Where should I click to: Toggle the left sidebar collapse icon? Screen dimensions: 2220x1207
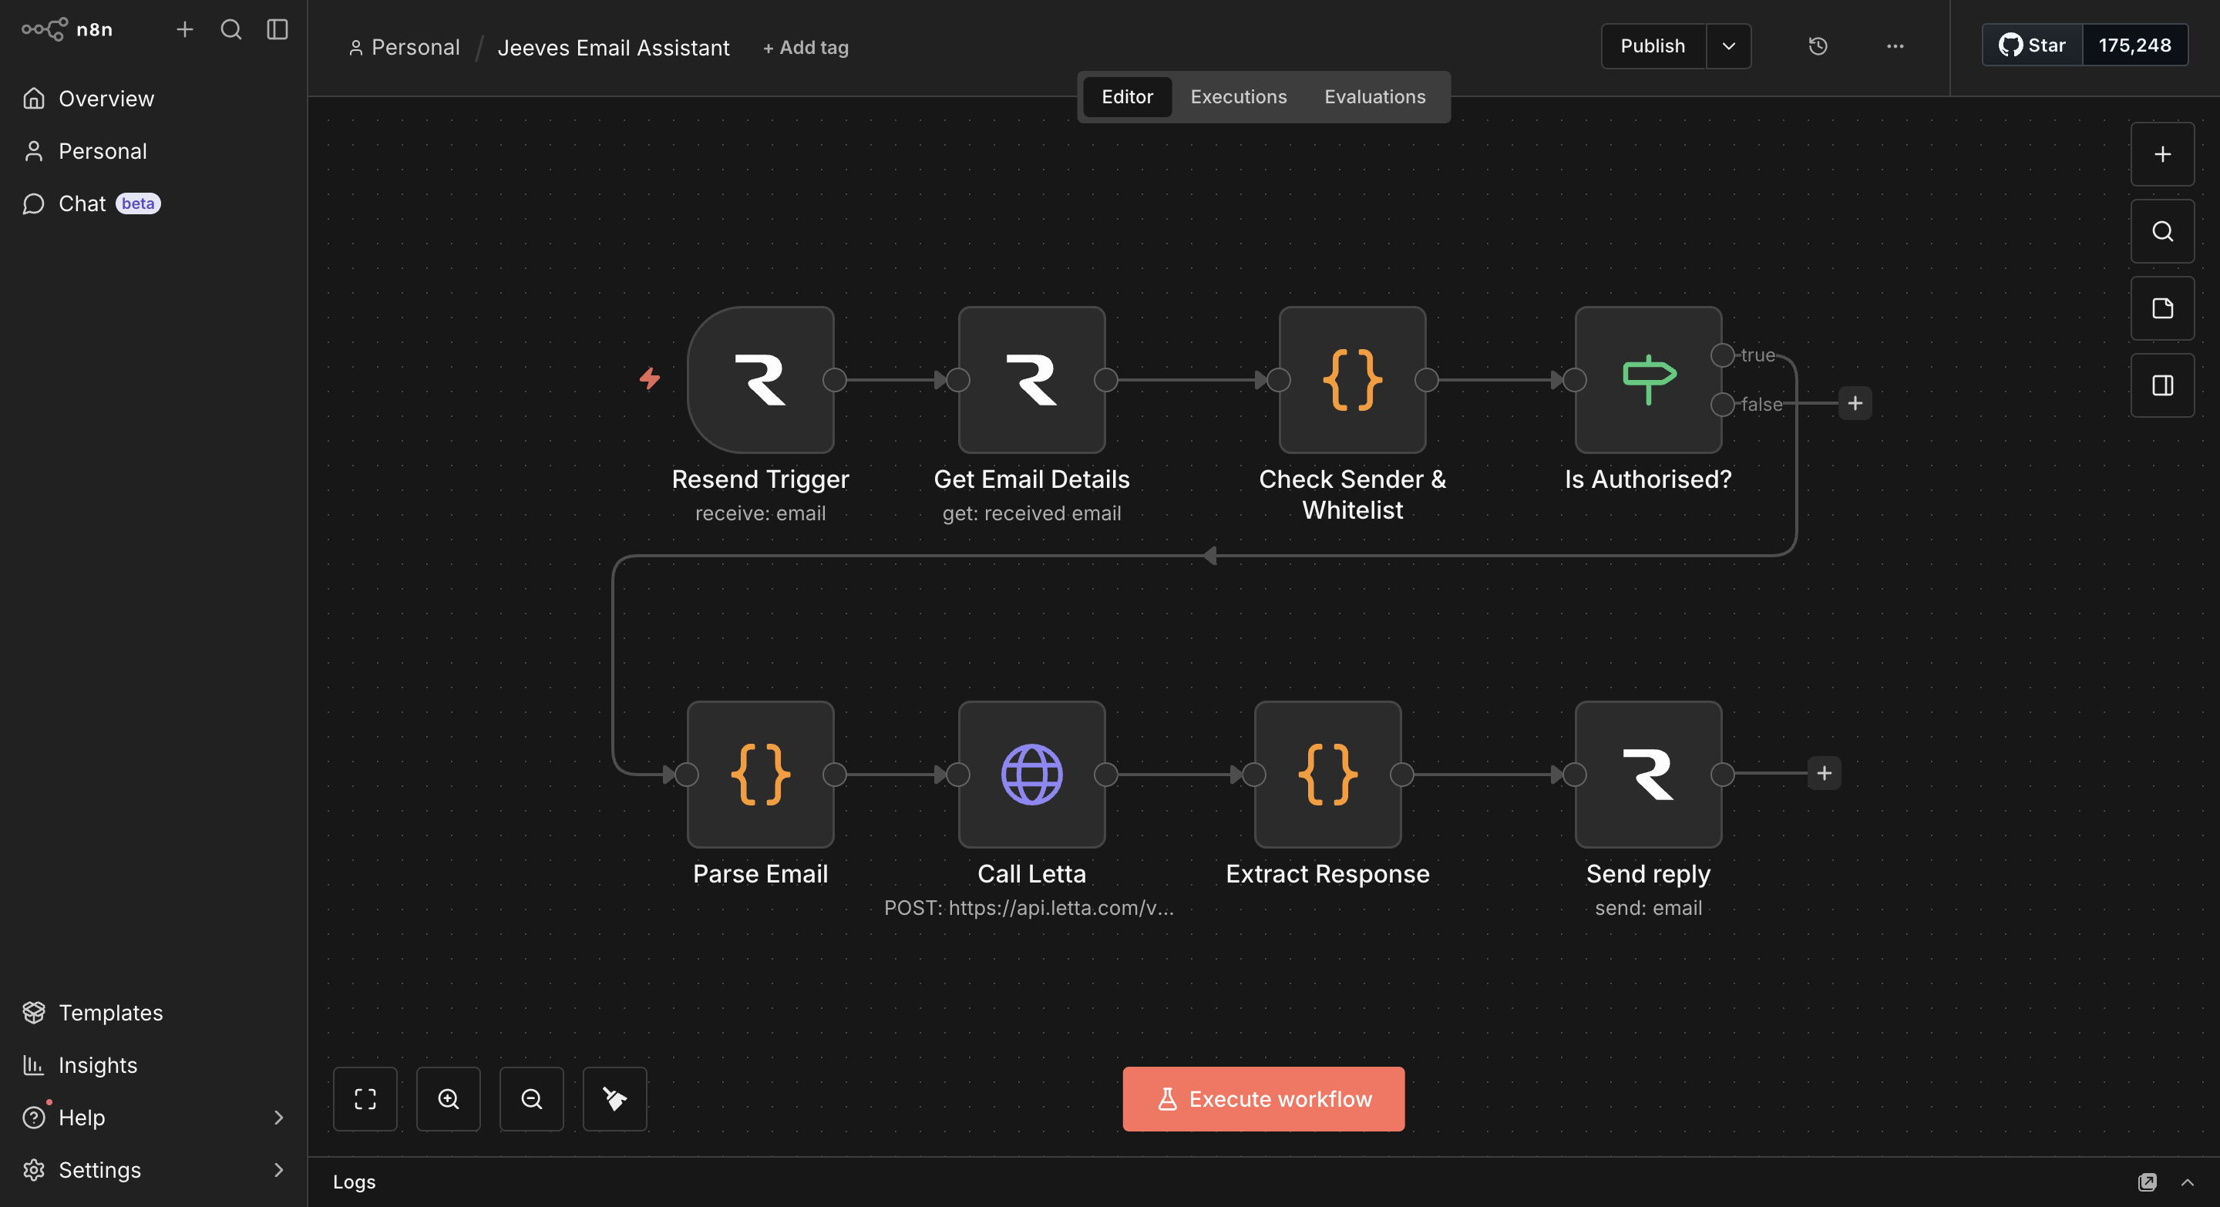(277, 29)
